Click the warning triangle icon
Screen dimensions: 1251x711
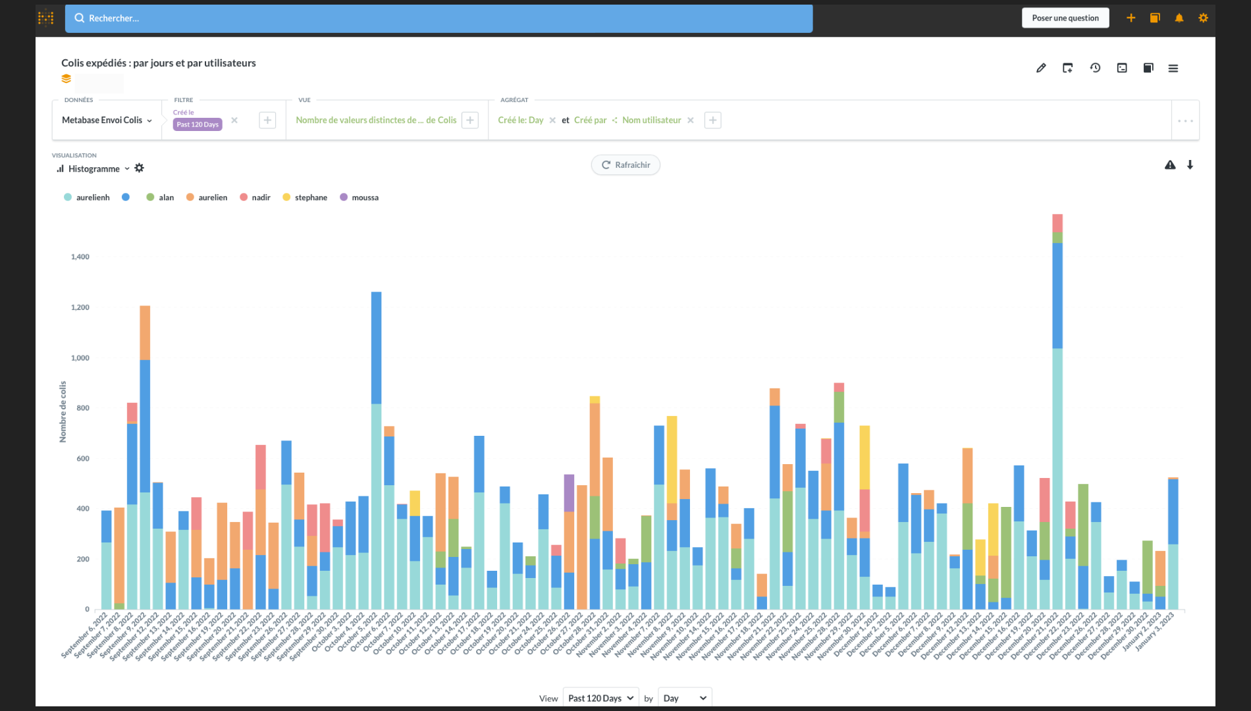(1170, 165)
